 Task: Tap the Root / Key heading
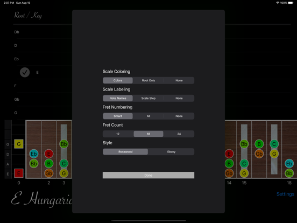[28, 16]
